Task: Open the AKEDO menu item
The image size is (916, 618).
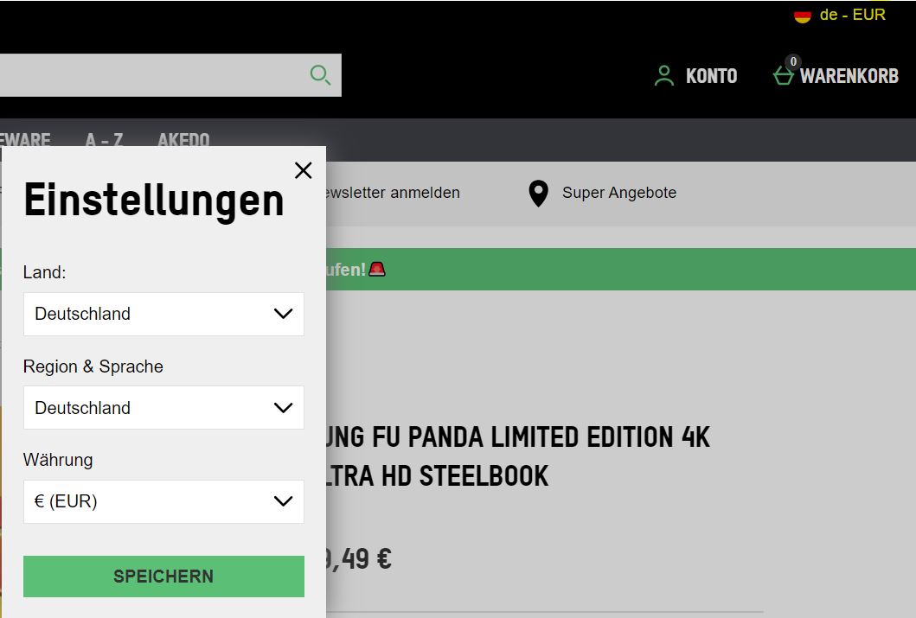Action: (x=183, y=139)
